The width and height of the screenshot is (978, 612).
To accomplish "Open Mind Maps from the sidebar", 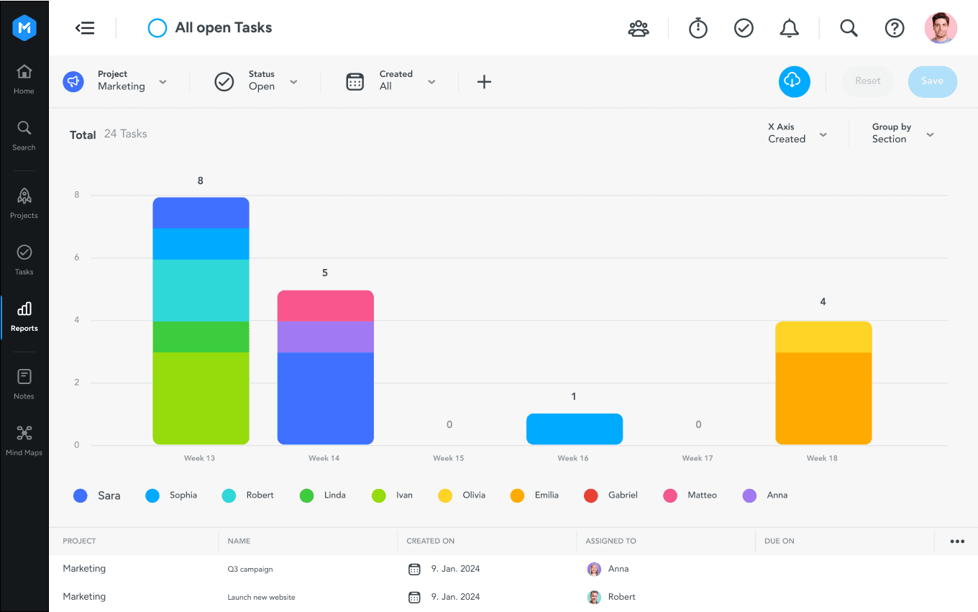I will coord(24,440).
